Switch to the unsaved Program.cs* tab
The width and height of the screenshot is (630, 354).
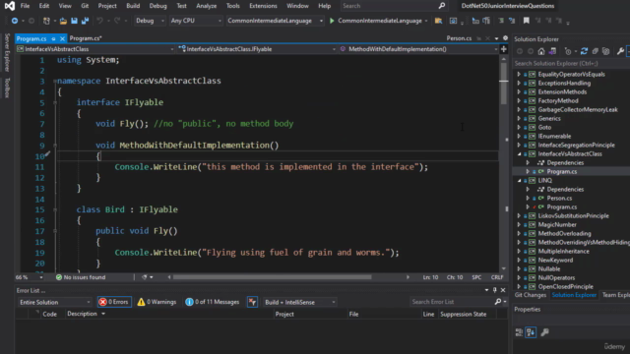click(86, 38)
